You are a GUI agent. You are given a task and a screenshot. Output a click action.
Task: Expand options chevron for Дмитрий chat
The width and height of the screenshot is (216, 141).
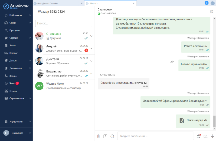[92, 61]
